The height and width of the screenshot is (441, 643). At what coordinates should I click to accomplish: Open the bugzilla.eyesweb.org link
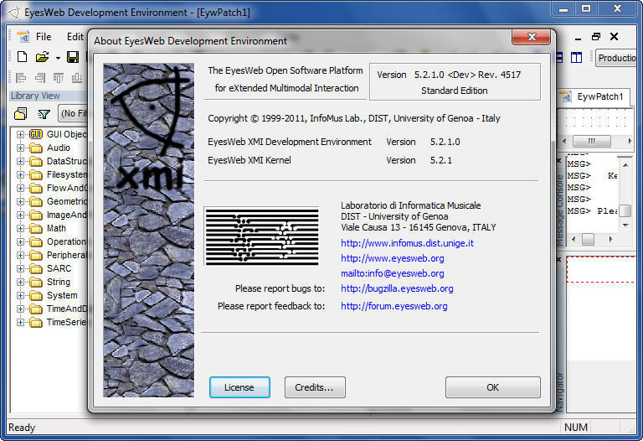point(397,288)
